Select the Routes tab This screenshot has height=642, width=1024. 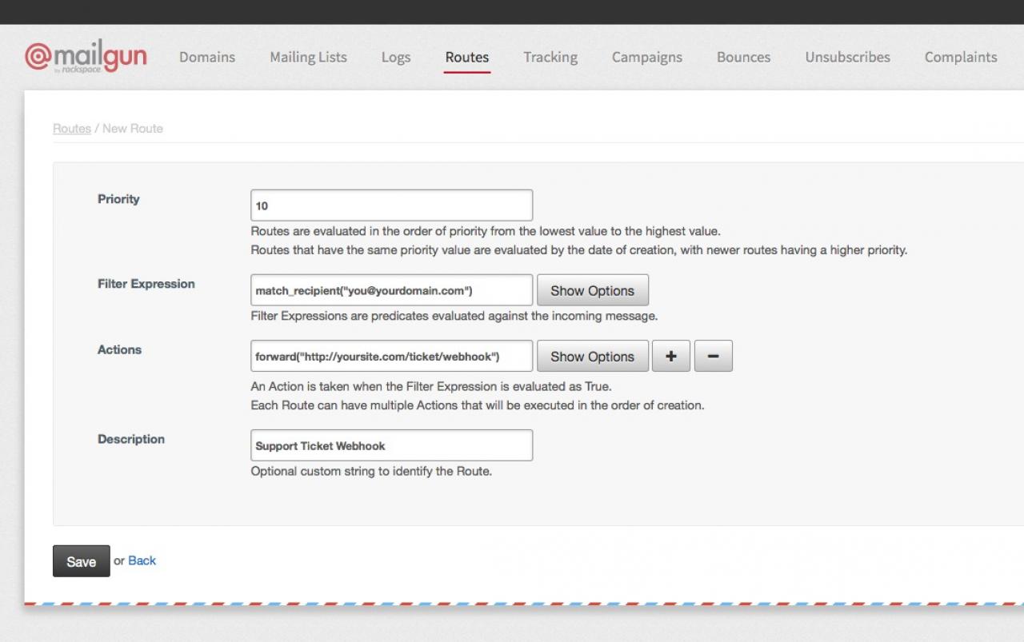[x=467, y=58]
